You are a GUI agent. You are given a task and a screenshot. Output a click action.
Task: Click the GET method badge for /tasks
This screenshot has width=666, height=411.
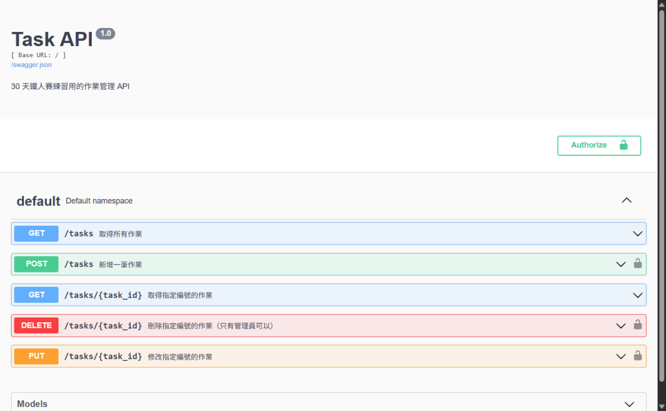coord(36,233)
